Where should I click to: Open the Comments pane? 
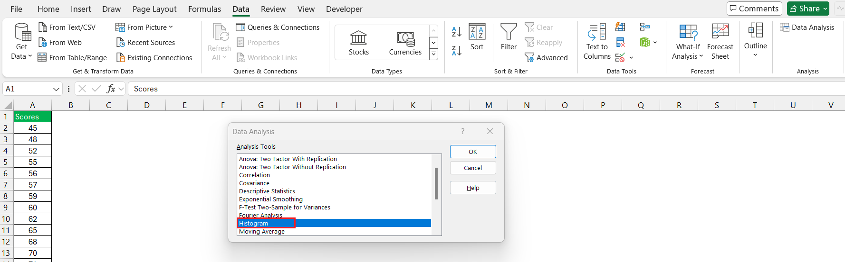click(754, 9)
